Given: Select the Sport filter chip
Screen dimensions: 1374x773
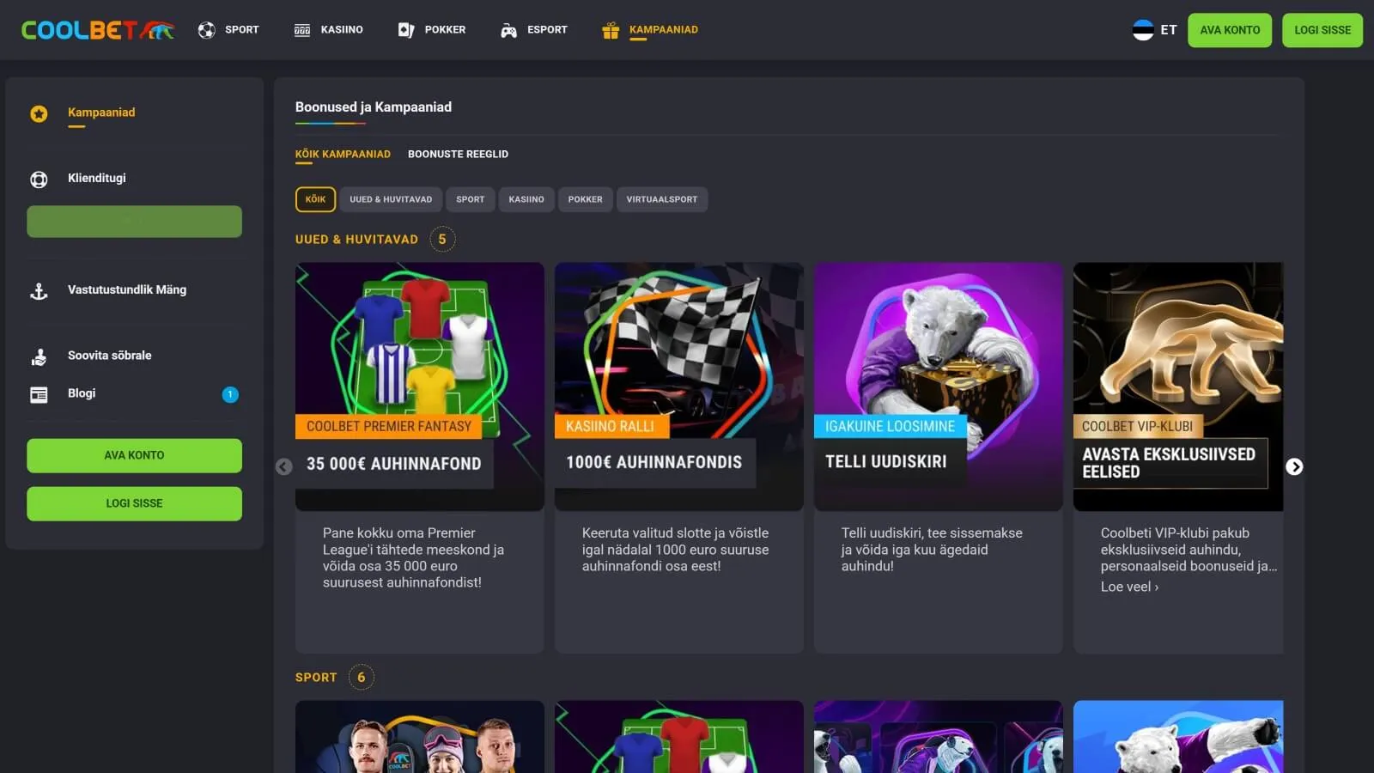Looking at the screenshot, I should pos(470,199).
